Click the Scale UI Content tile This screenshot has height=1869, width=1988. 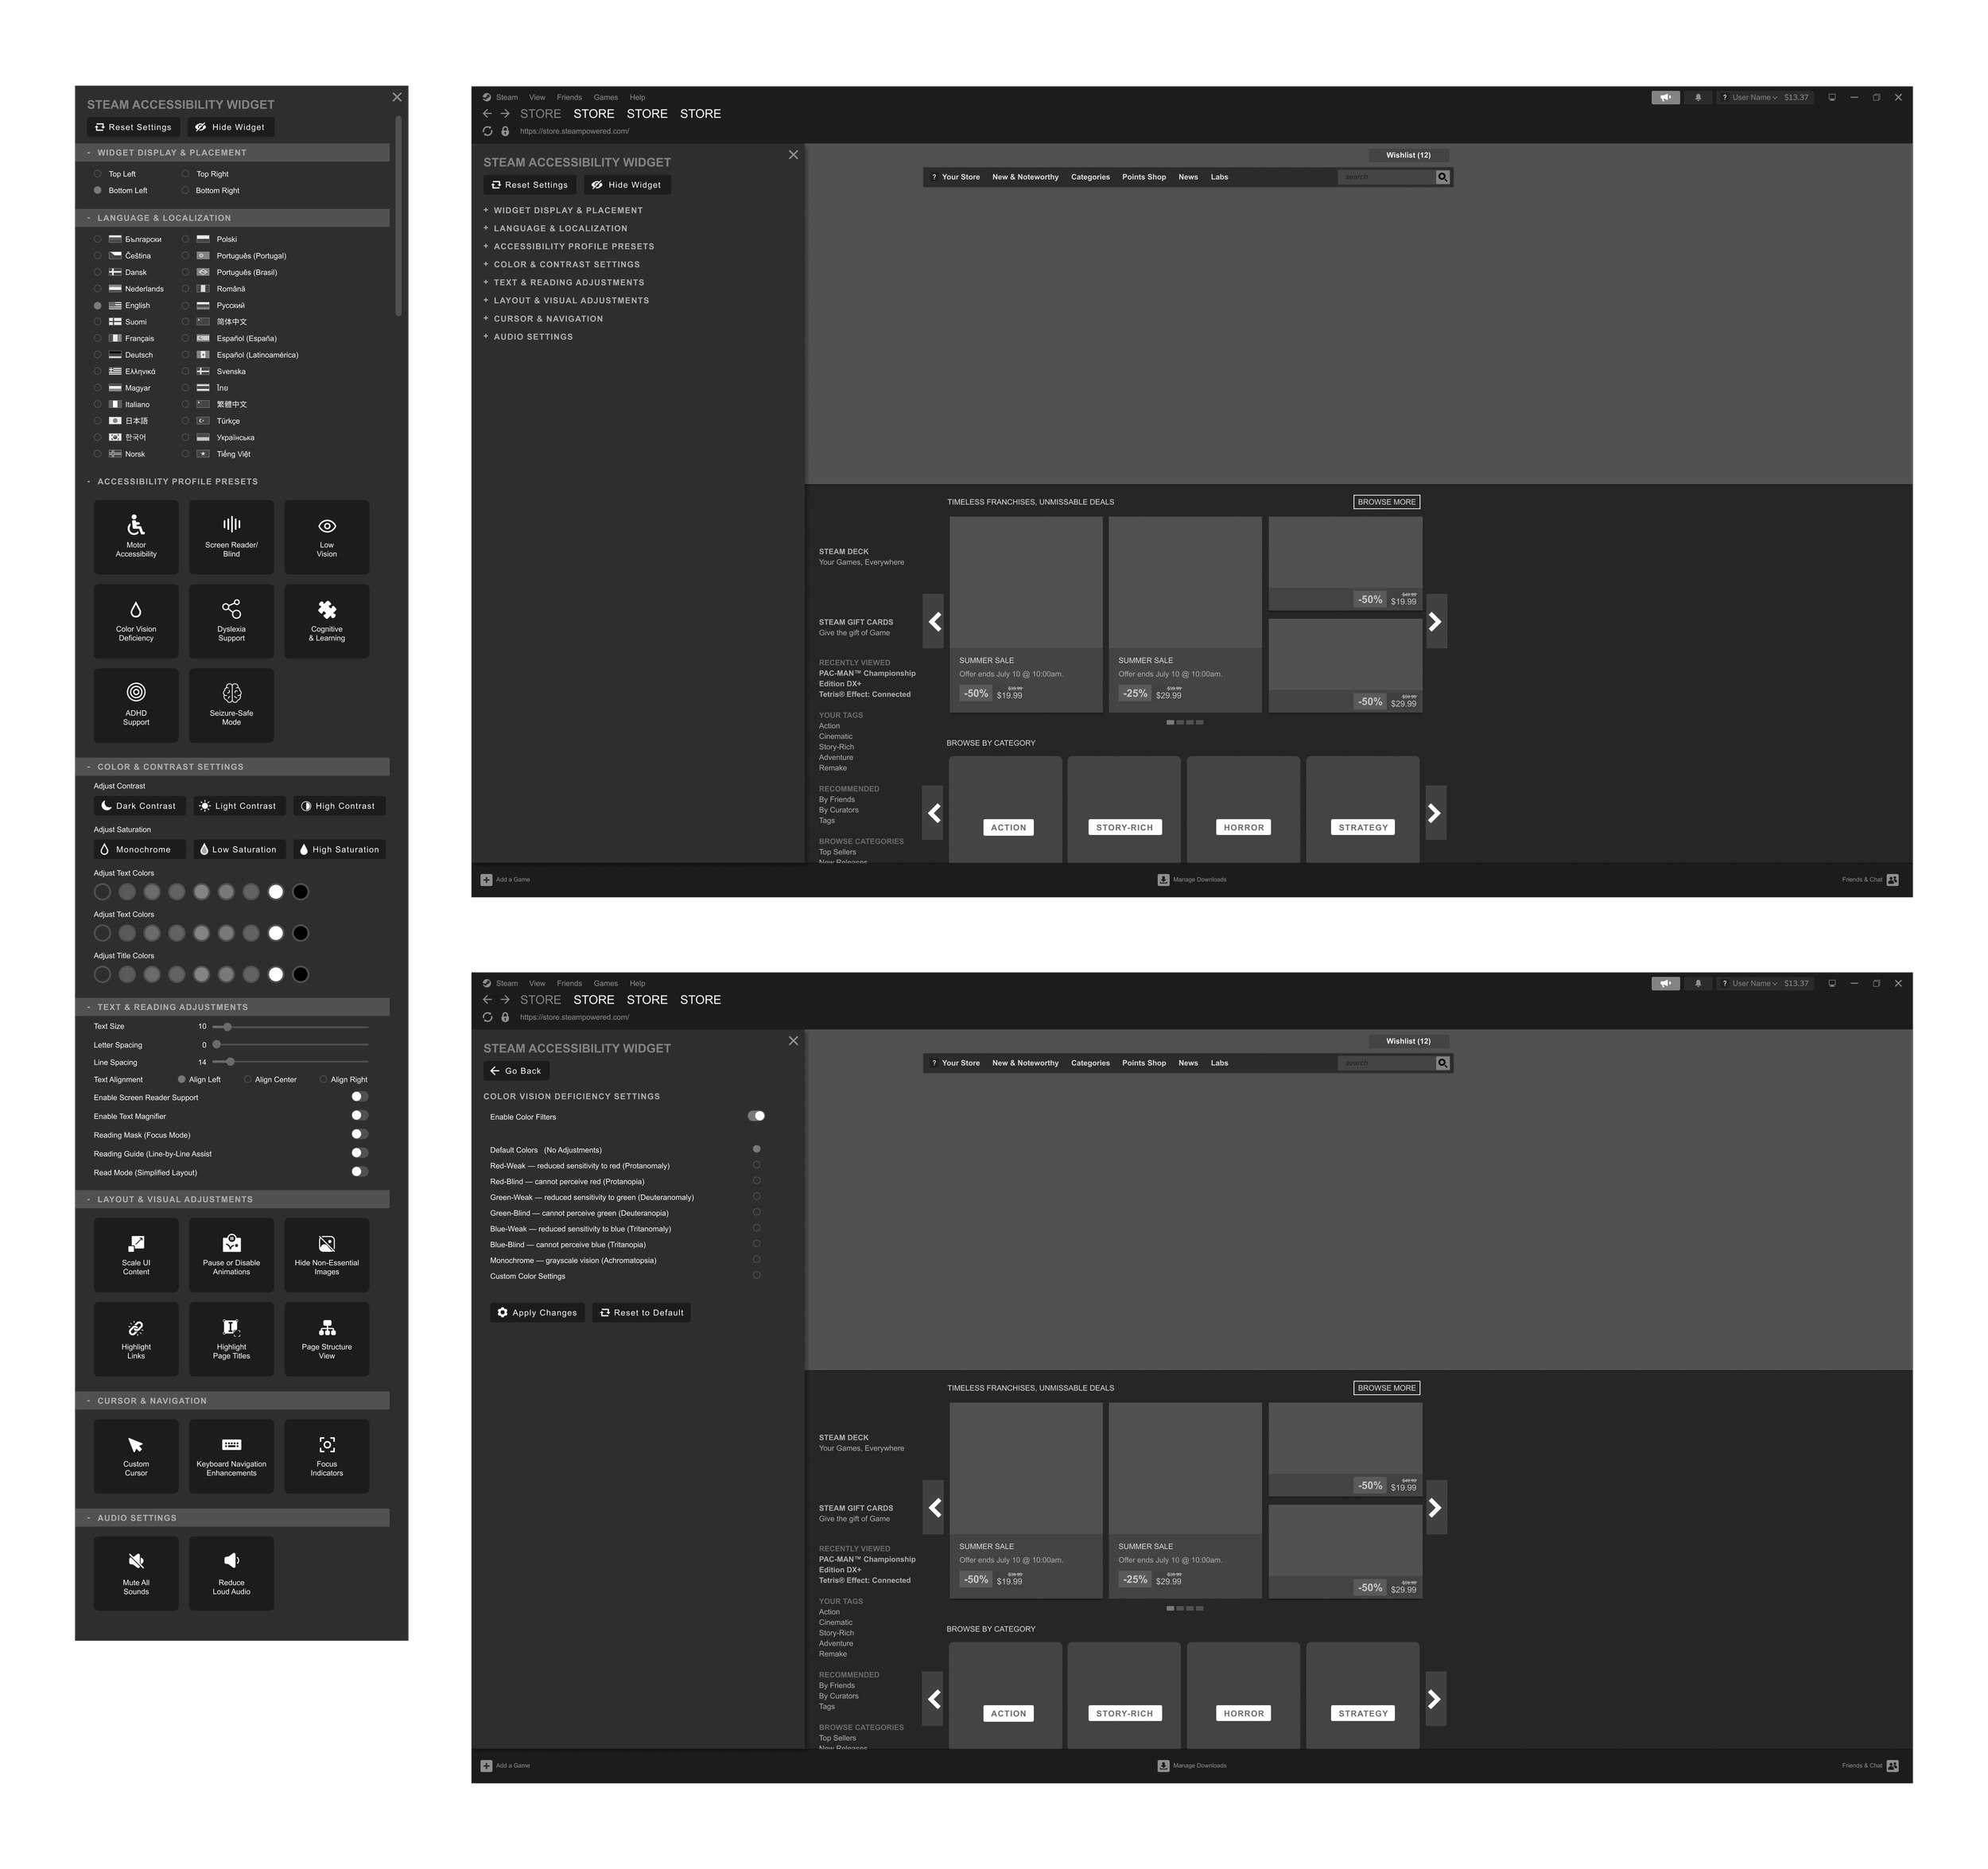pos(136,1255)
